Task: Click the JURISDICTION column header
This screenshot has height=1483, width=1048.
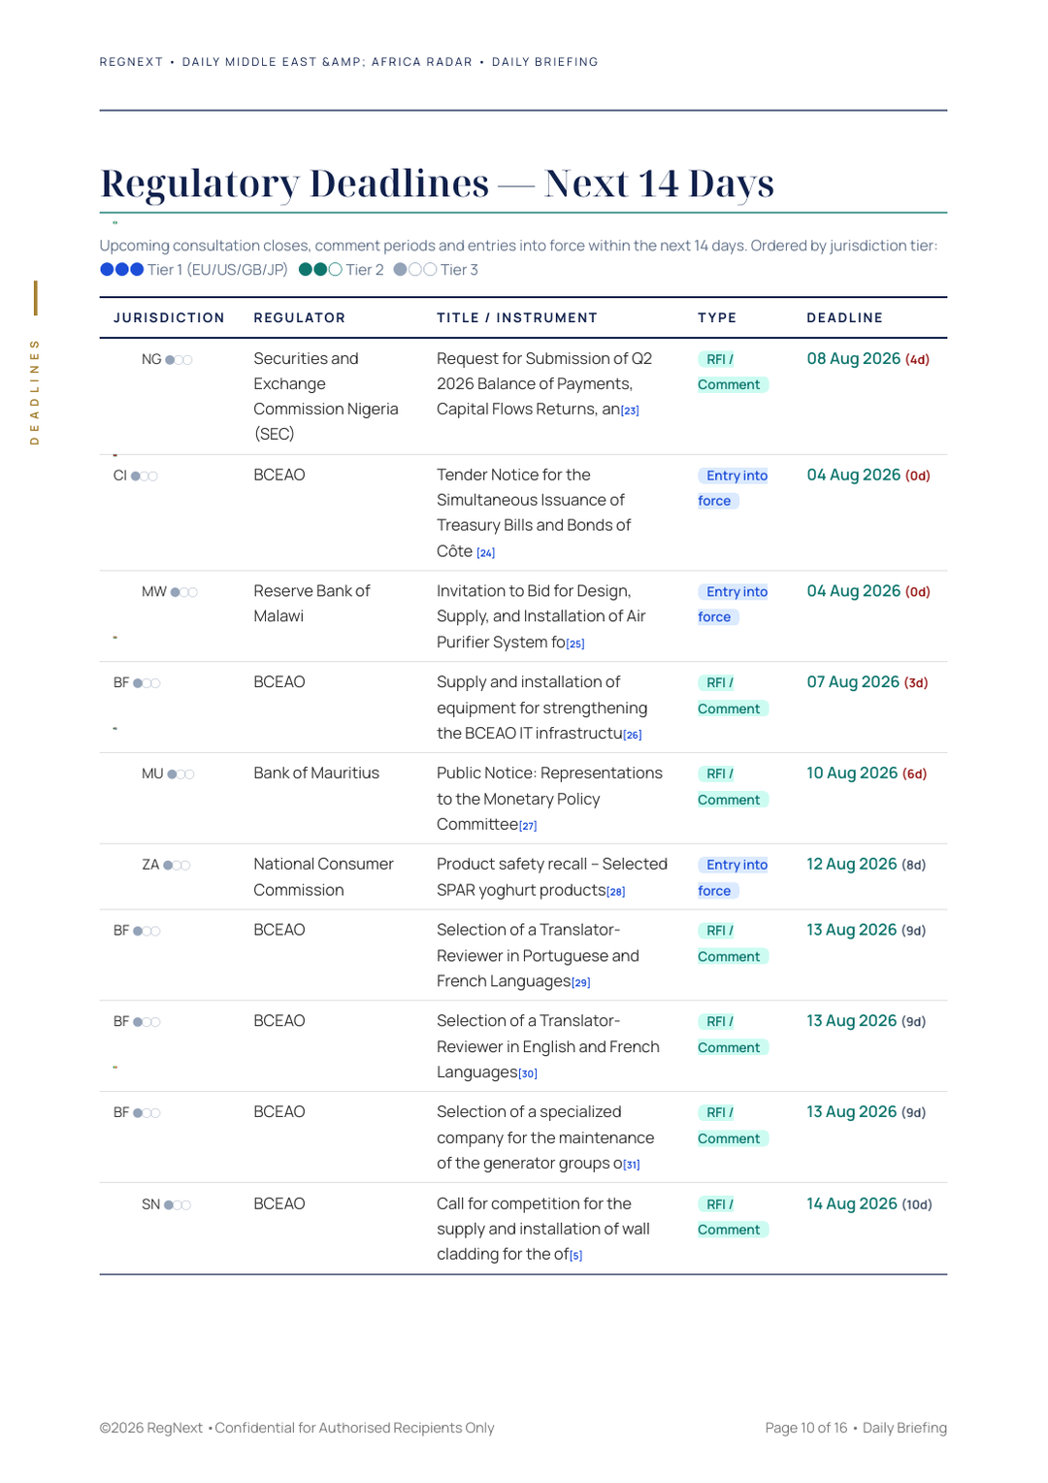Action: (x=169, y=318)
